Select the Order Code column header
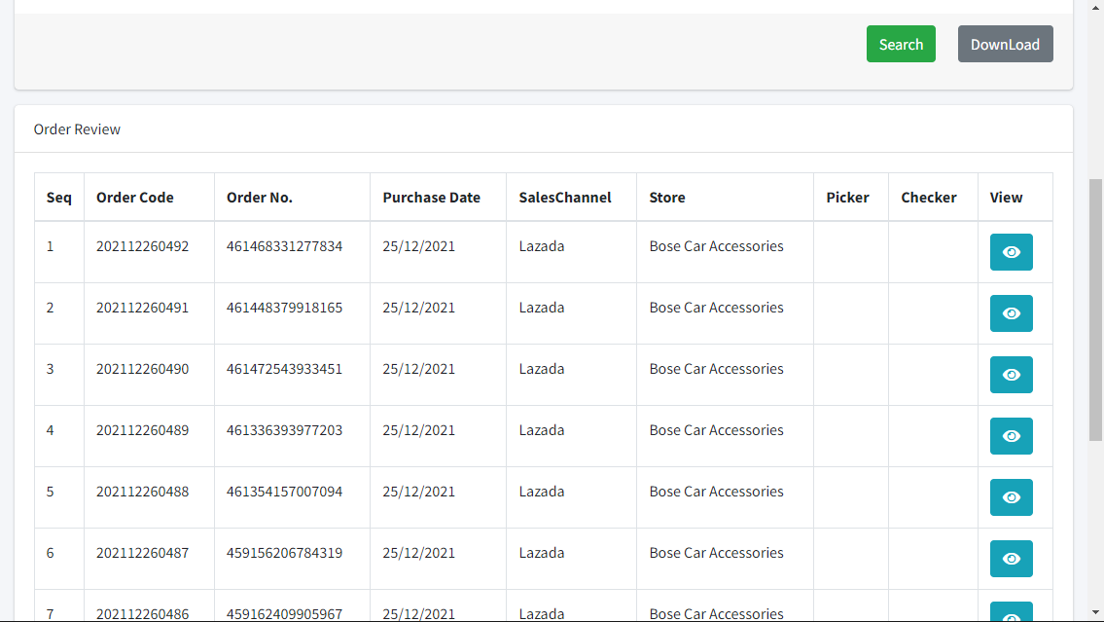This screenshot has width=1104, height=622. (135, 198)
